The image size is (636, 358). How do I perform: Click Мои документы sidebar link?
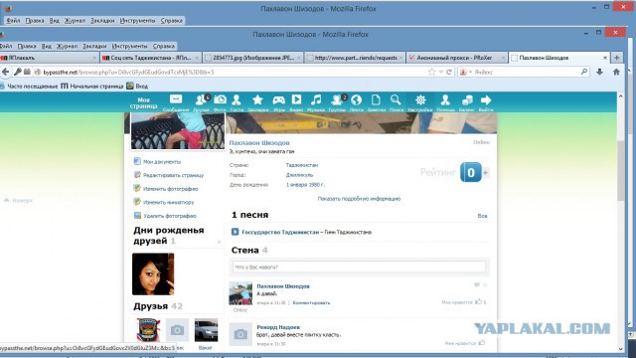point(162,161)
